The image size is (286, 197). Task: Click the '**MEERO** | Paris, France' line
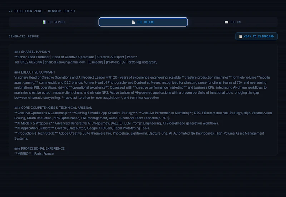[x=34, y=154]
